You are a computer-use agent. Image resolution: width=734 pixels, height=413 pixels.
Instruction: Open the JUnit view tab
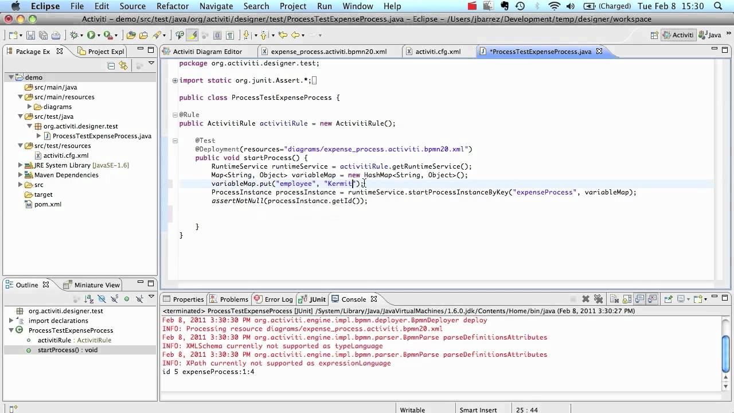click(x=313, y=299)
